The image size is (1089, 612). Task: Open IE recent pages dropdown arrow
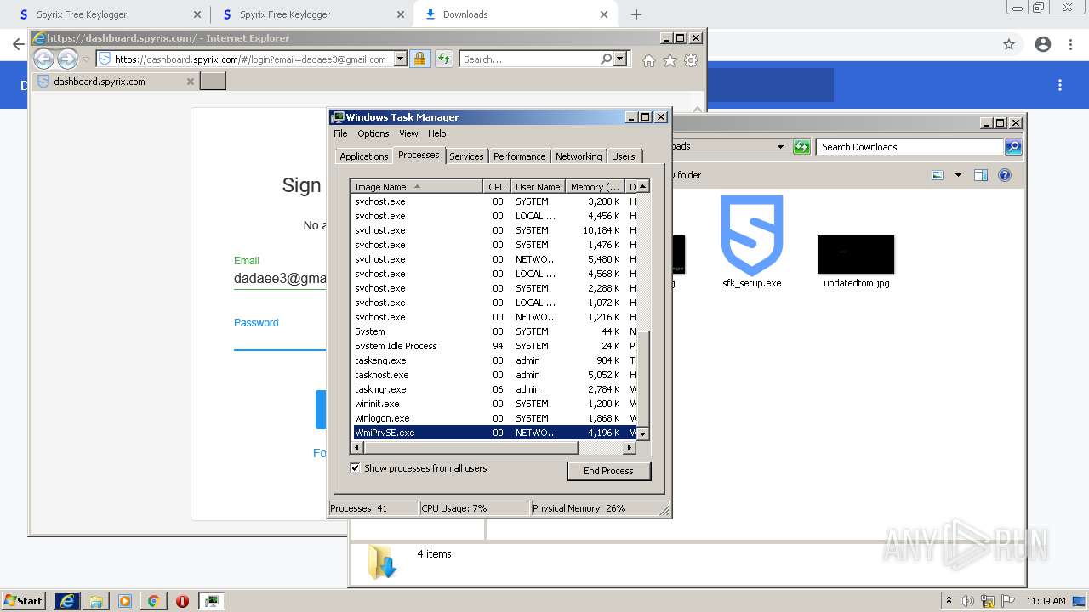pyautogui.click(x=86, y=59)
